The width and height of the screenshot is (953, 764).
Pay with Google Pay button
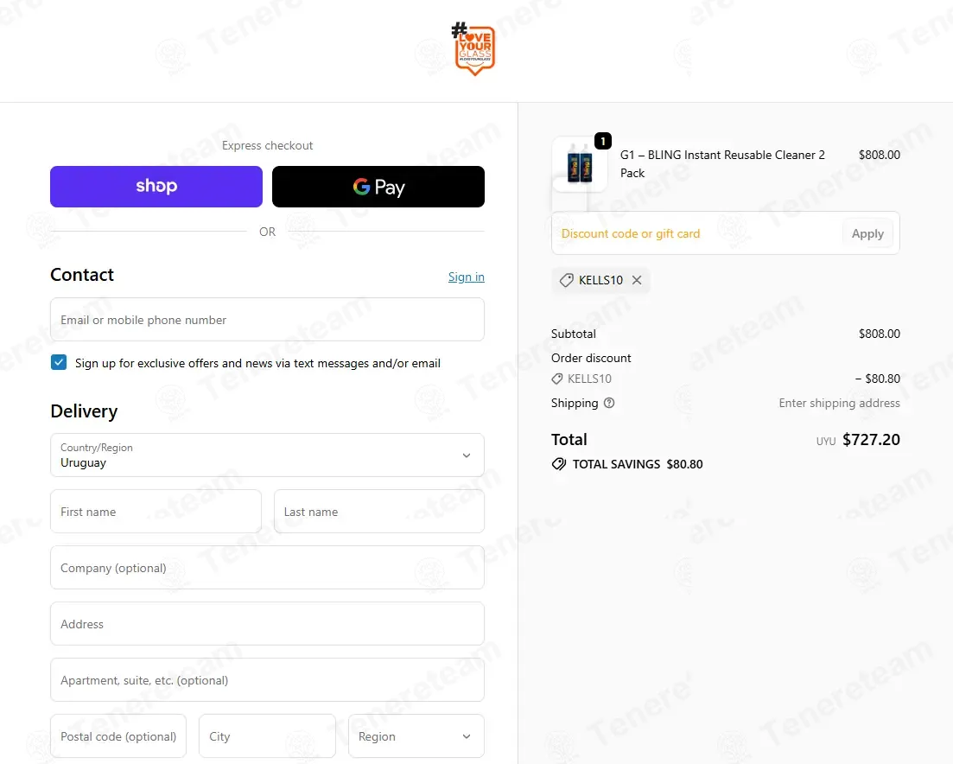378,187
